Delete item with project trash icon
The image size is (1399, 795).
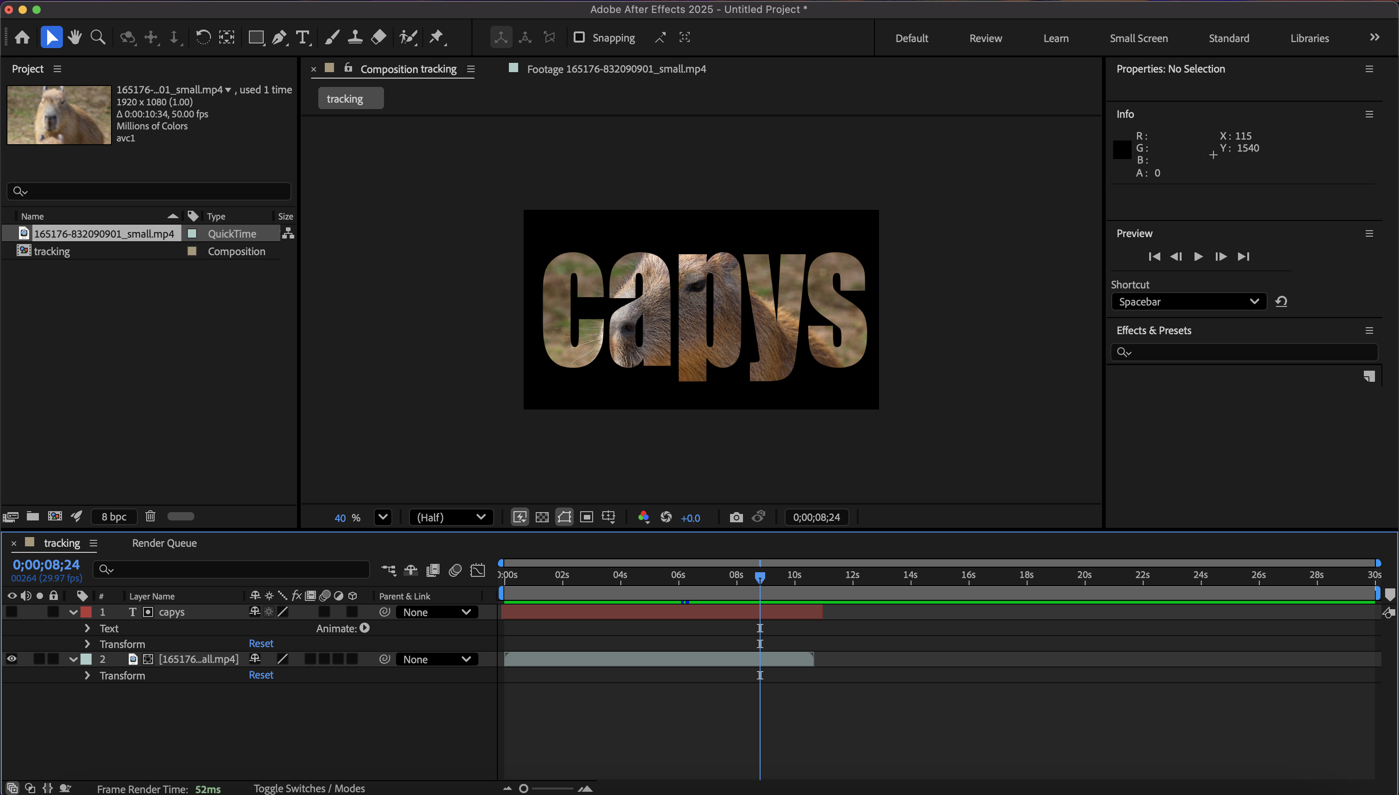point(150,516)
